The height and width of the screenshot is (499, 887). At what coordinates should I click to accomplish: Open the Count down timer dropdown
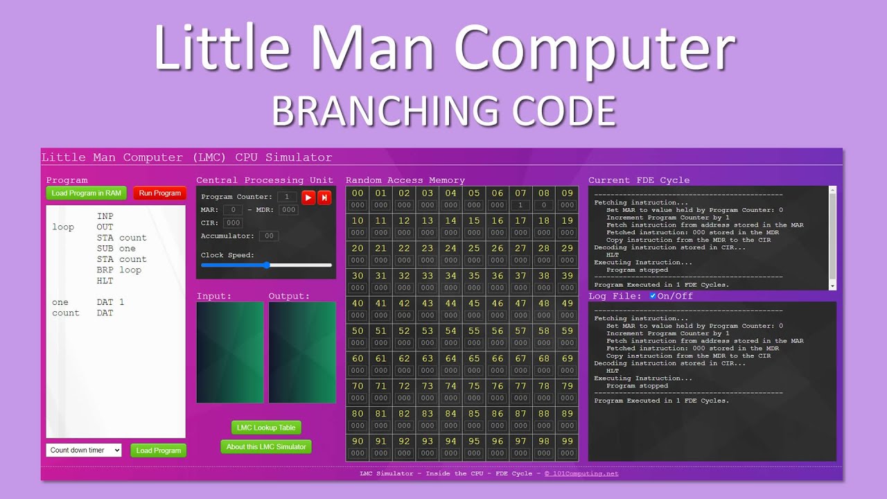click(x=83, y=450)
